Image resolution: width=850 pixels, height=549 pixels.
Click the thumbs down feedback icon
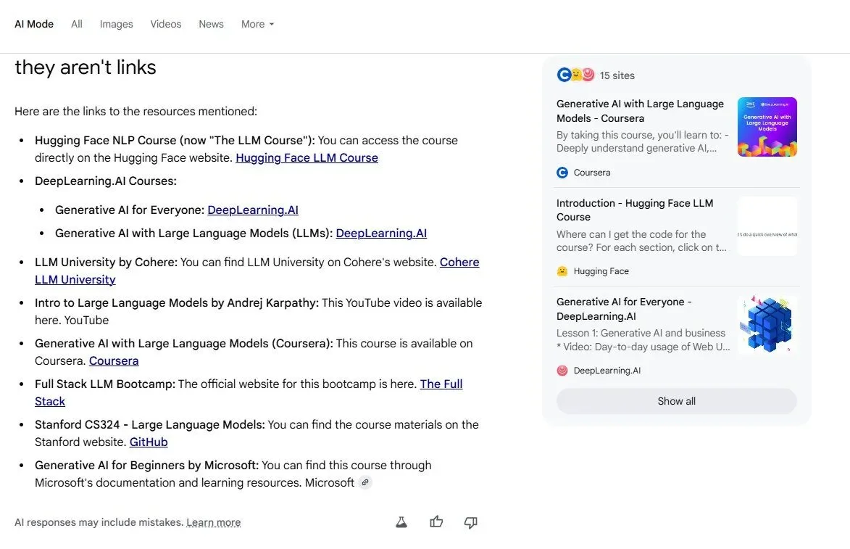click(470, 522)
